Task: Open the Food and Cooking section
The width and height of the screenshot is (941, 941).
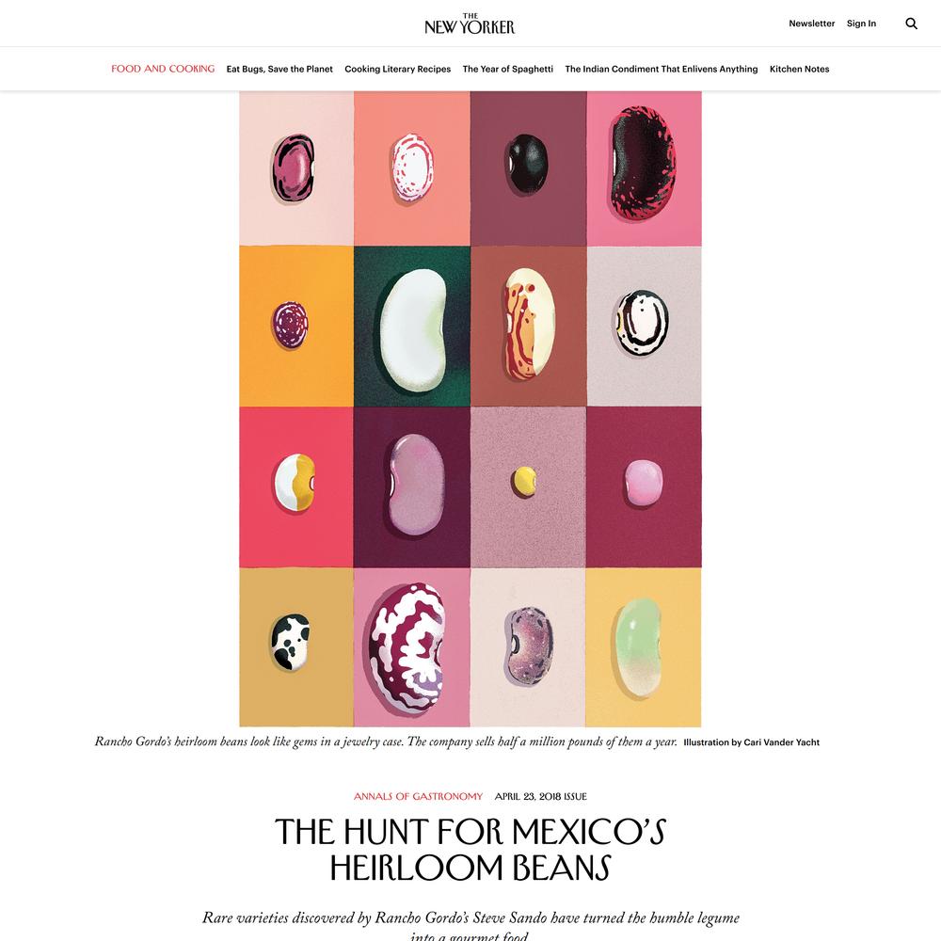Action: pos(163,69)
